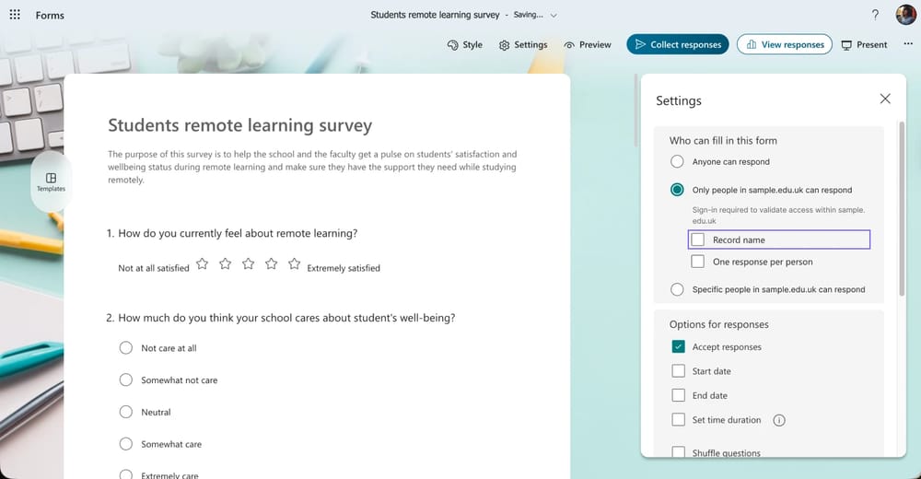
Task: Open the app launcher grid icon
Action: (x=15, y=15)
